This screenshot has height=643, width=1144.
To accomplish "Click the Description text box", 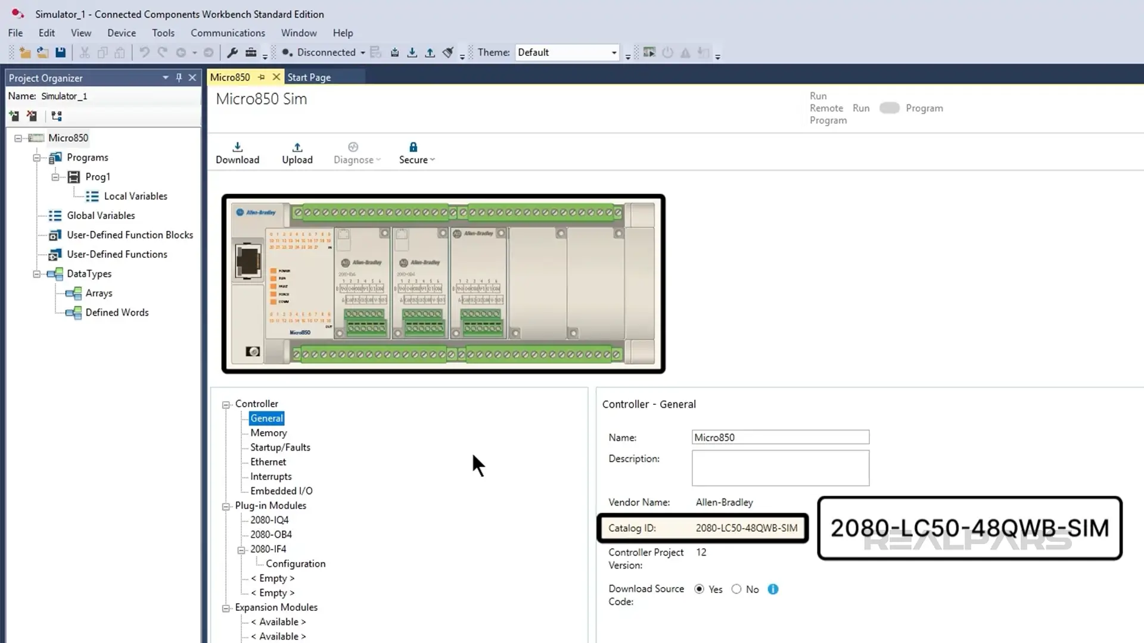I will coord(781,468).
